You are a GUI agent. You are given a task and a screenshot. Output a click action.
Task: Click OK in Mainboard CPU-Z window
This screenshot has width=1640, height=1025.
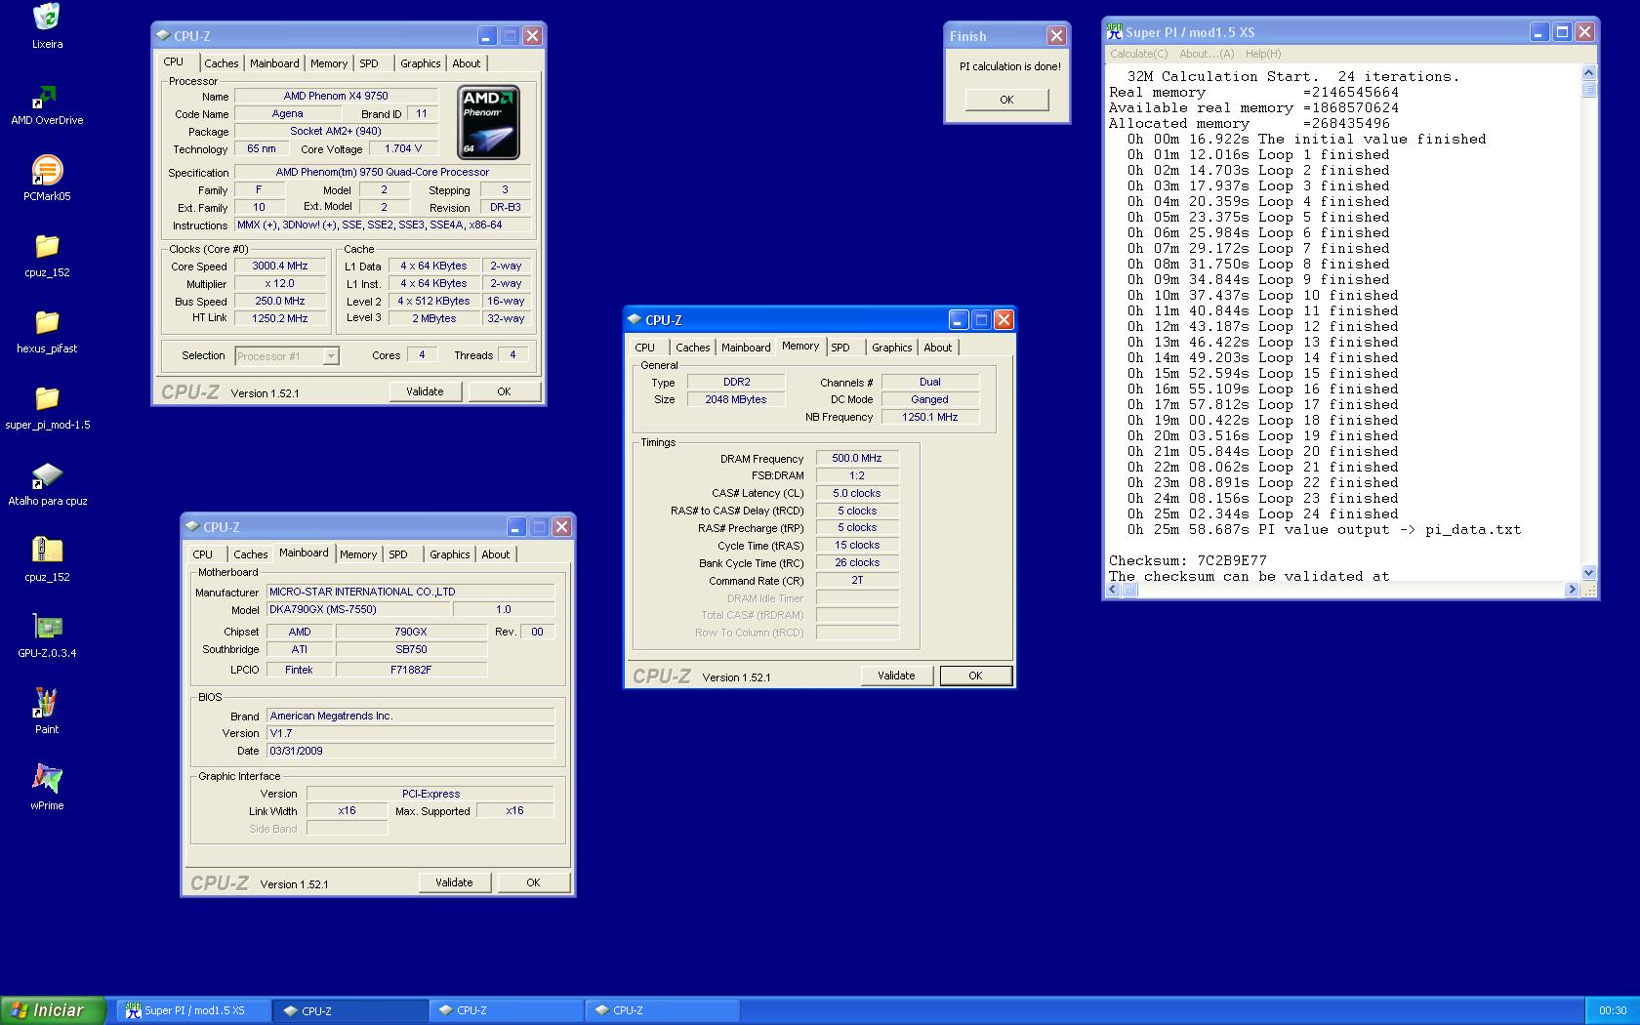pos(533,882)
